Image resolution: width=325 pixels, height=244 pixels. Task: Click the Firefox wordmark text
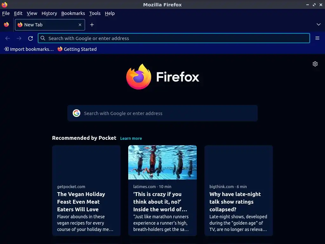pyautogui.click(x=178, y=77)
